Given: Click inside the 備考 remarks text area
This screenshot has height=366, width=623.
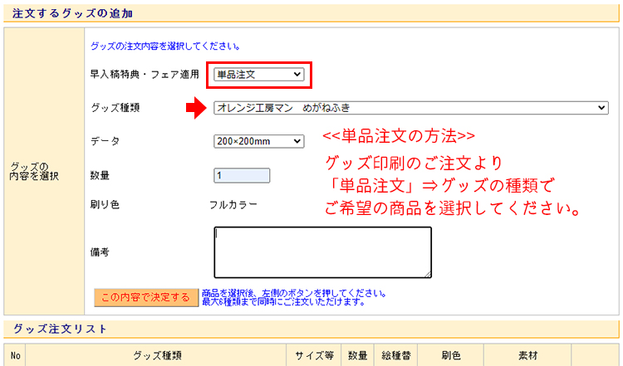Looking at the screenshot, I should pyautogui.click(x=322, y=251).
